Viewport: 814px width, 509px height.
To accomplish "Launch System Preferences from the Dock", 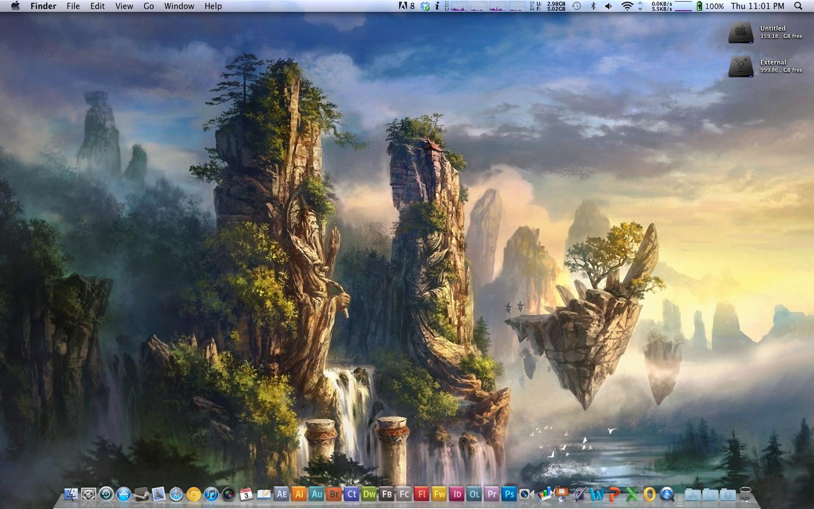I will point(88,494).
